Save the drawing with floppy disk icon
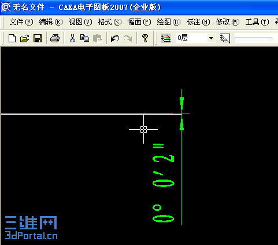Image resolution: width=278 pixels, height=245 pixels. (x=38, y=38)
